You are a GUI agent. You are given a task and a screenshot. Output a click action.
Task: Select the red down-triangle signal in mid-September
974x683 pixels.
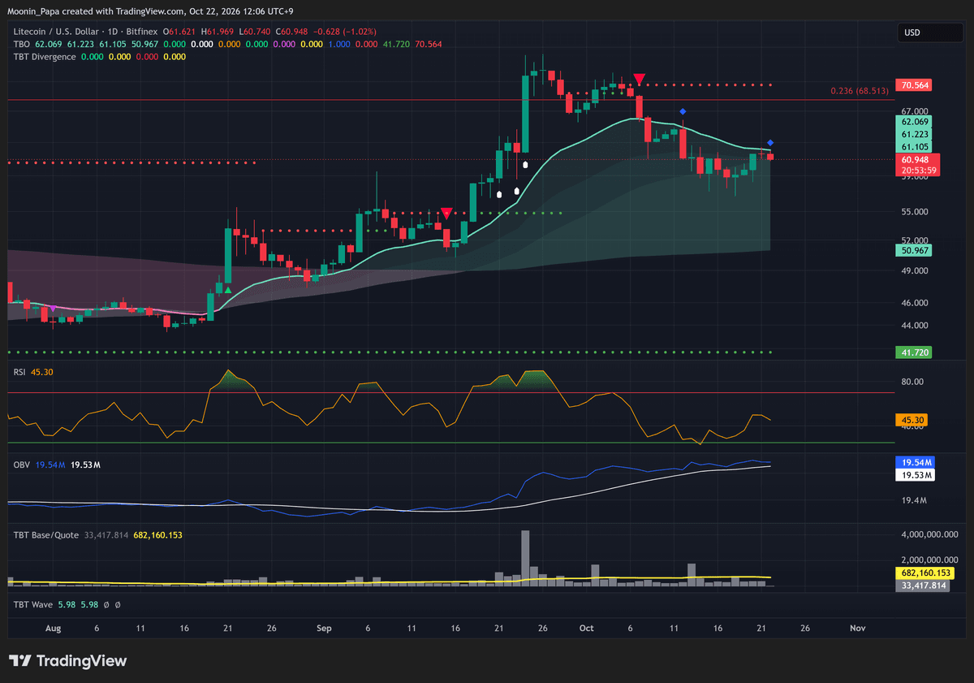pyautogui.click(x=446, y=214)
